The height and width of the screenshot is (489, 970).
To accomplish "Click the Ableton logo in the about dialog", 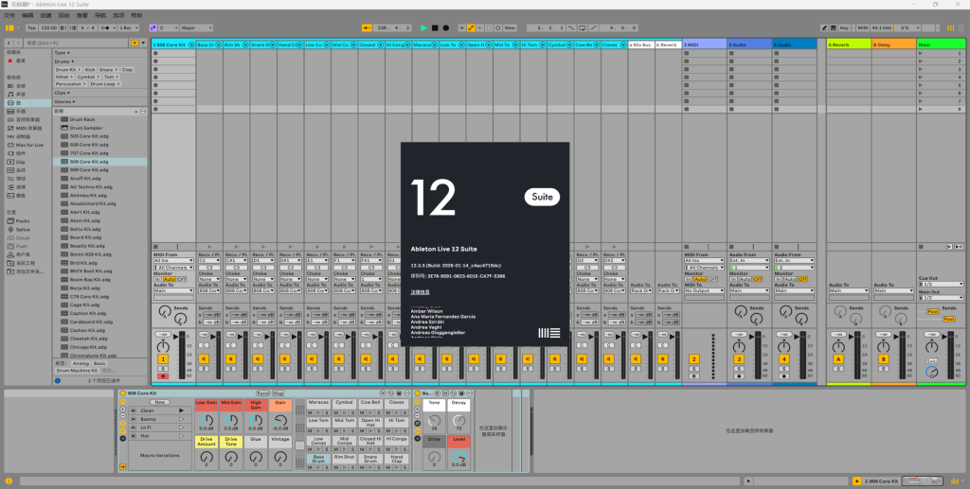I will [548, 333].
